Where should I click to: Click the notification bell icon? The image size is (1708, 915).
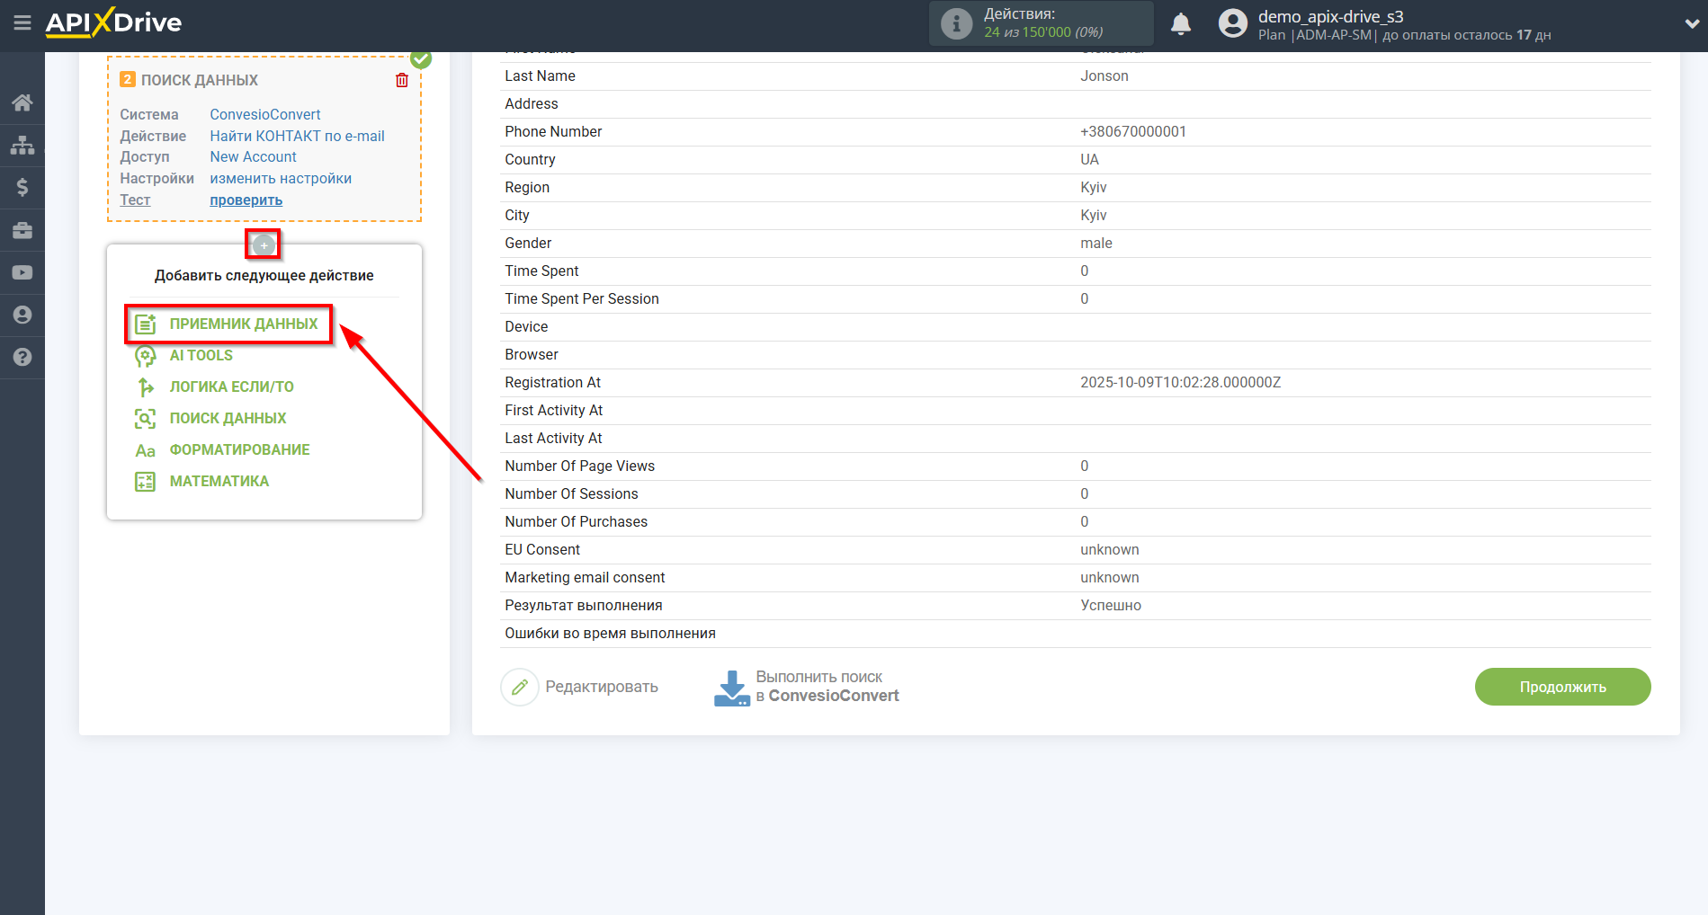[x=1180, y=24]
